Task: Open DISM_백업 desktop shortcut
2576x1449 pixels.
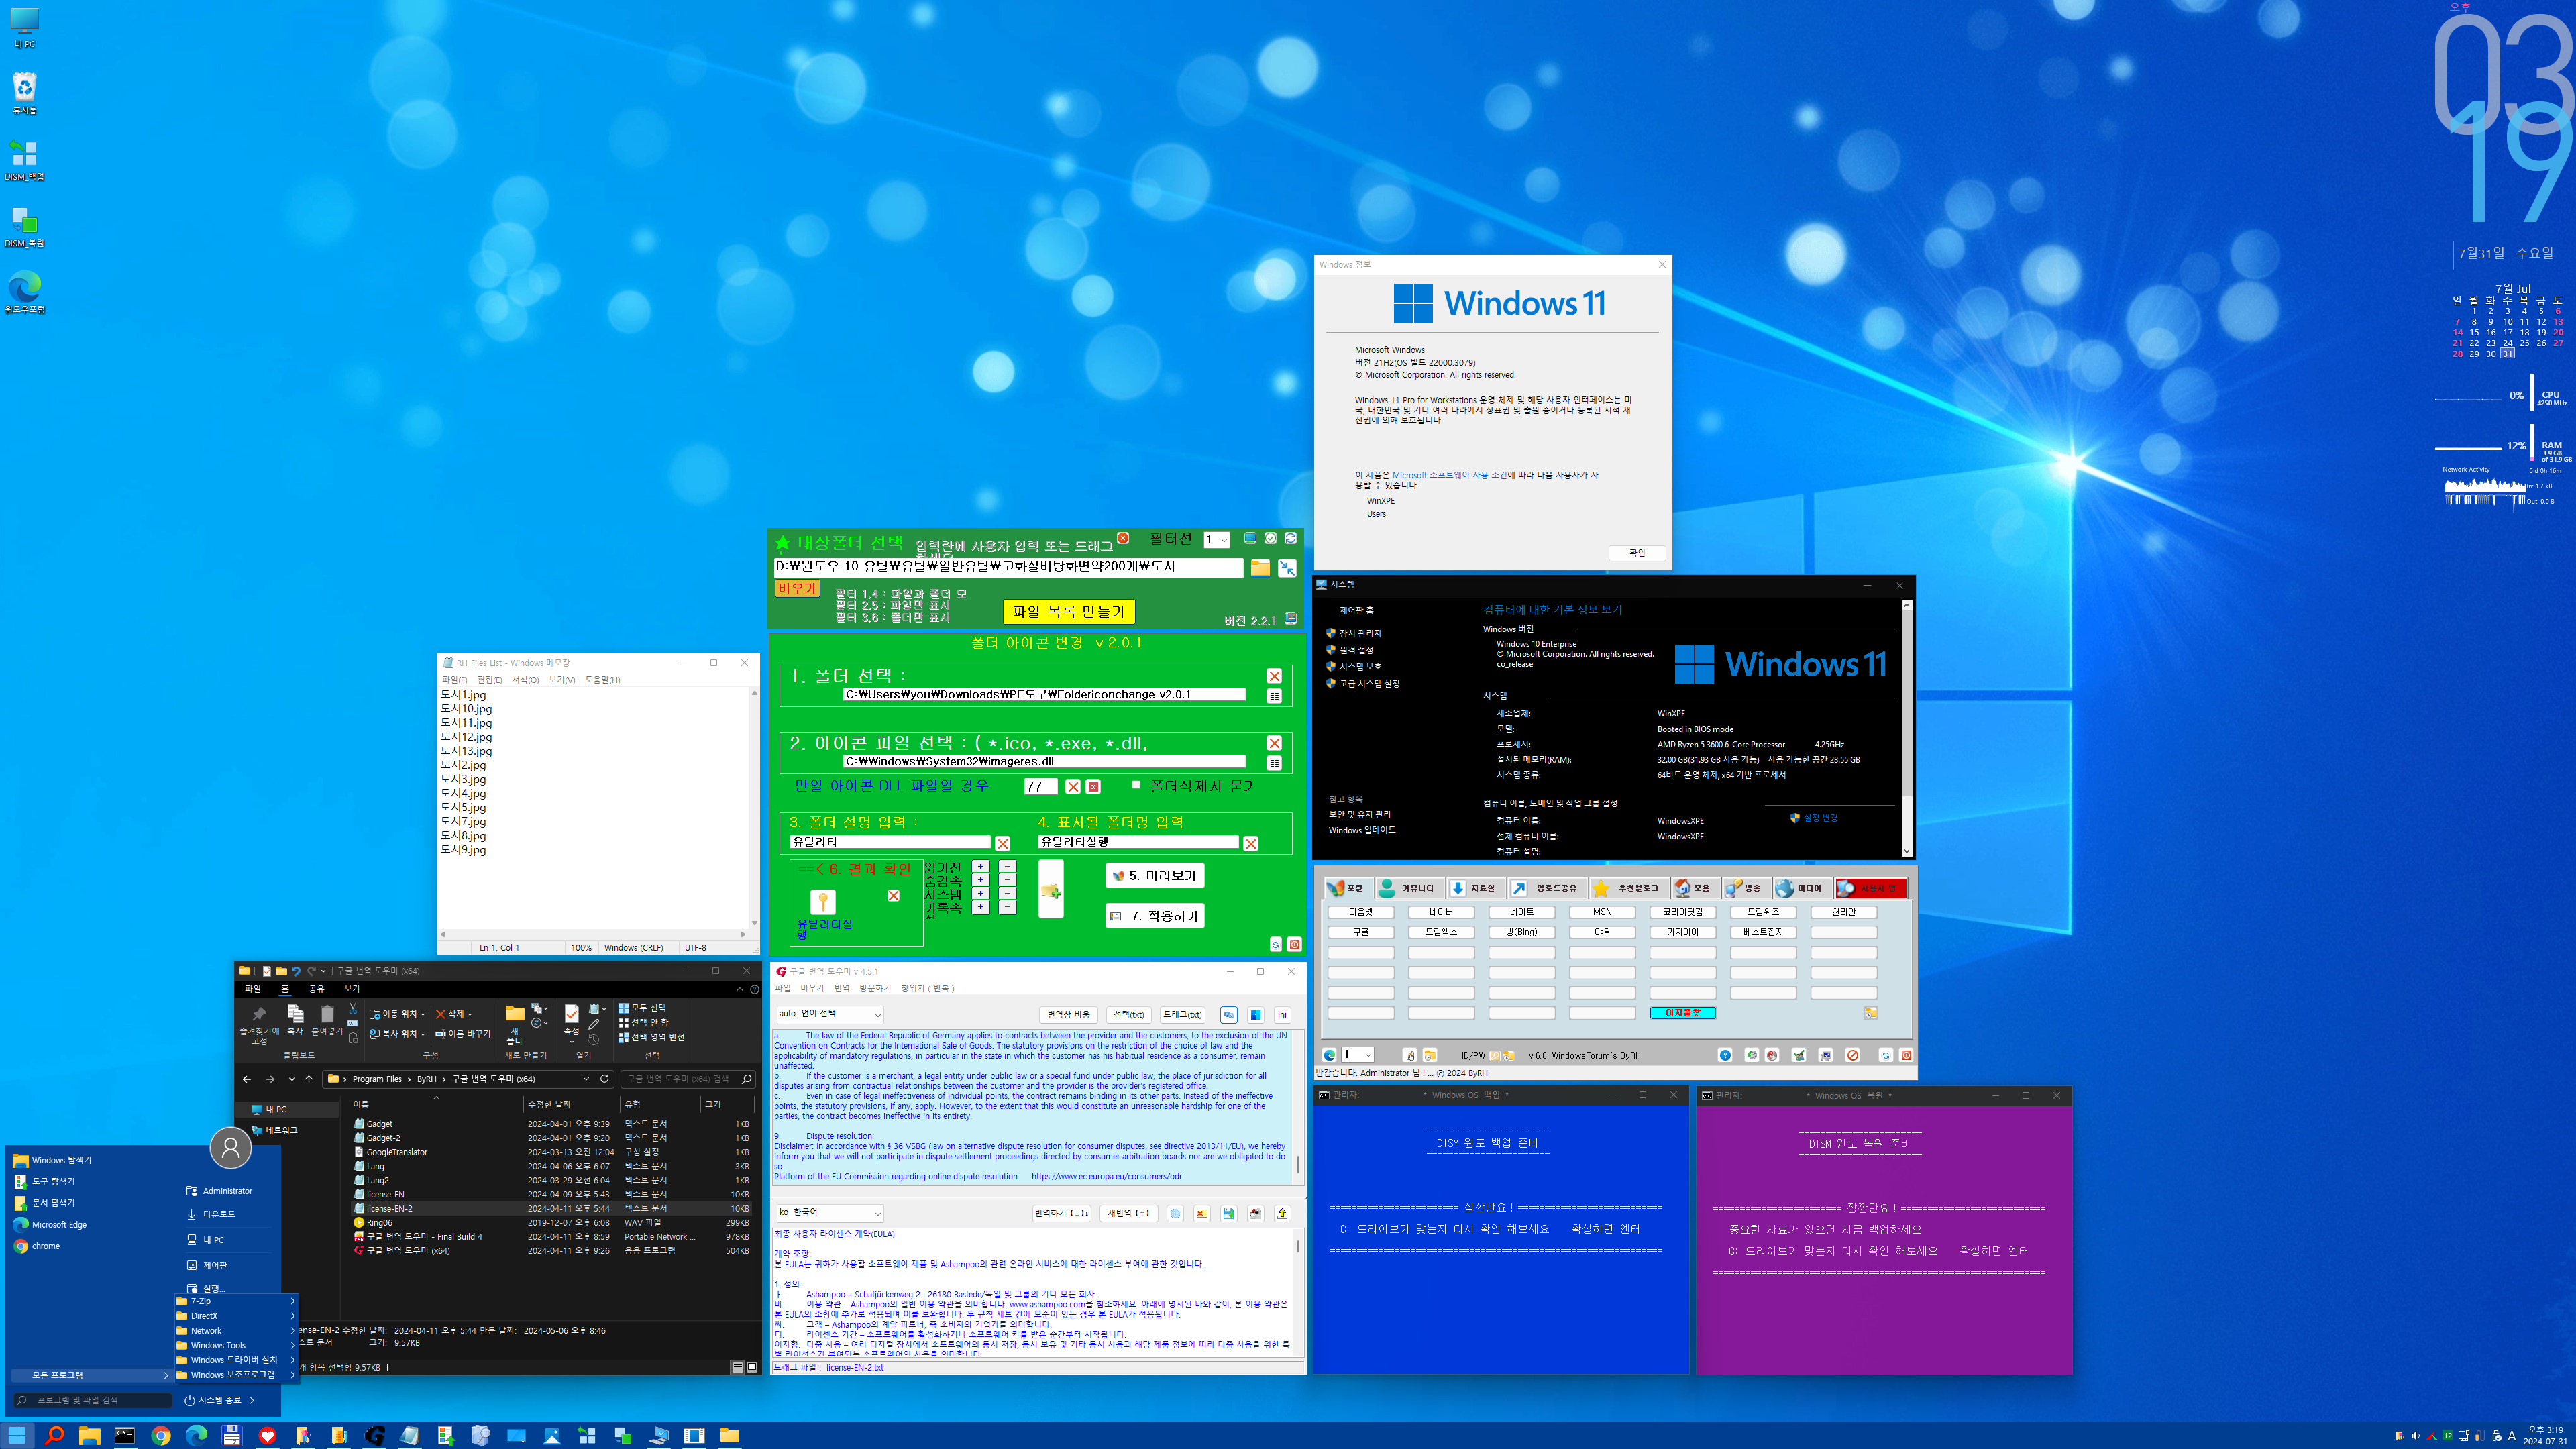Action: click(24, 160)
